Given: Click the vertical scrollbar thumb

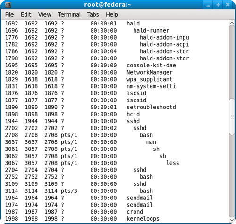Looking at the screenshot, I should pyautogui.click(x=232, y=116).
